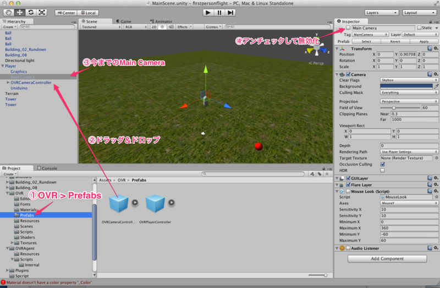Viewport: 440px width, 288px height.
Task: Select the Move tool in toolbar
Action: click(x=19, y=12)
